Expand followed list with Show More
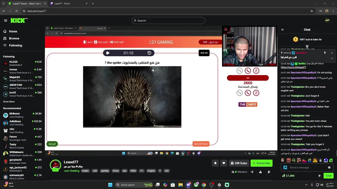Viewport: 337px width, 189px height. point(9,102)
